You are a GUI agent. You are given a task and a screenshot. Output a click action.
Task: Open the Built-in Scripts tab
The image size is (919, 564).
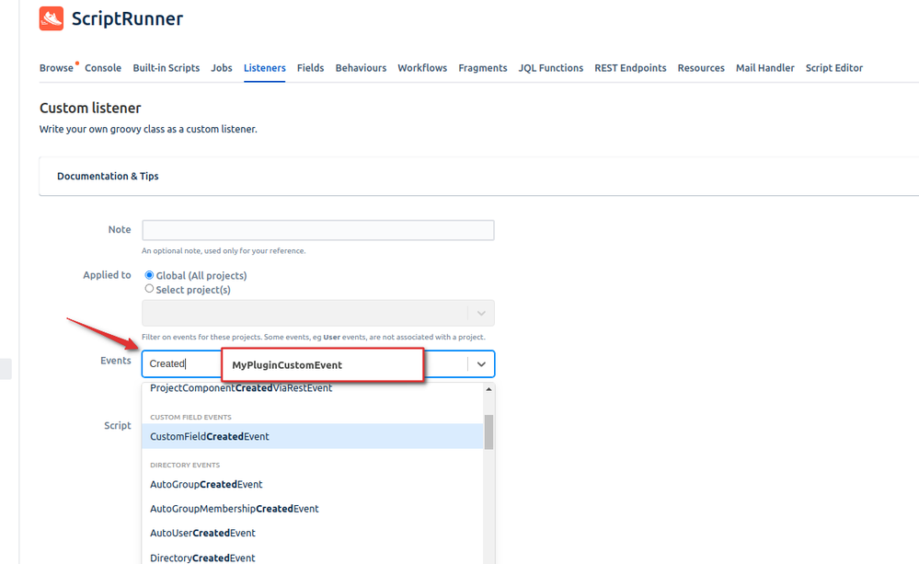pyautogui.click(x=167, y=68)
